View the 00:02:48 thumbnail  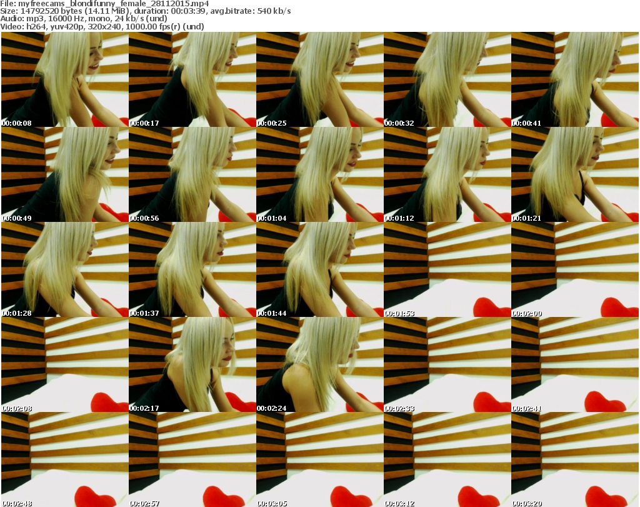click(65, 459)
